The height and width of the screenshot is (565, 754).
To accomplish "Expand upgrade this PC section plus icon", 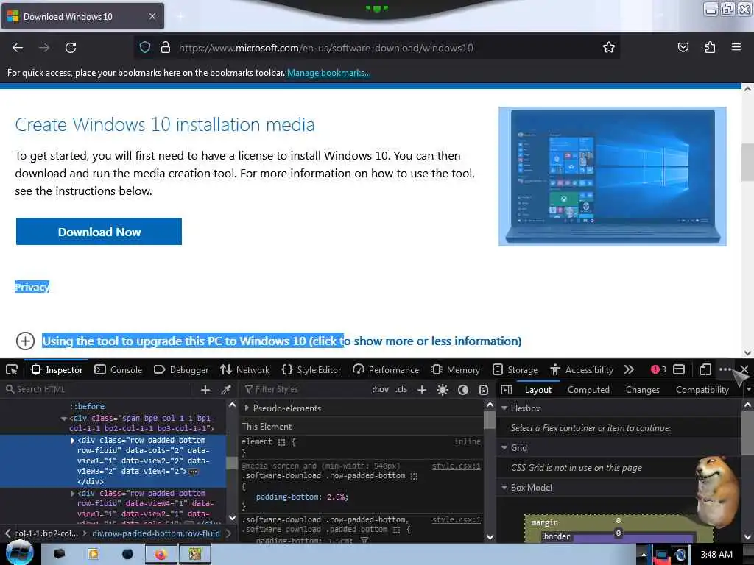I will pos(25,341).
